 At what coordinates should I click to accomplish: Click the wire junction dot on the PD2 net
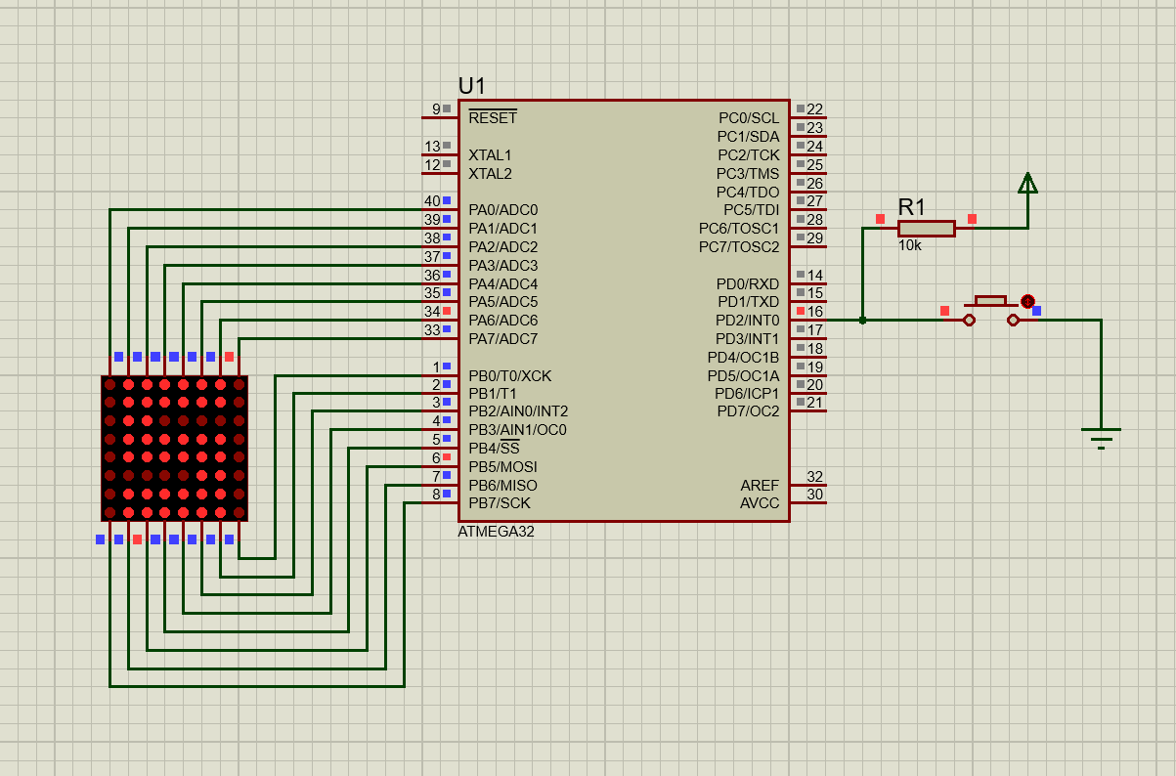[x=862, y=320]
